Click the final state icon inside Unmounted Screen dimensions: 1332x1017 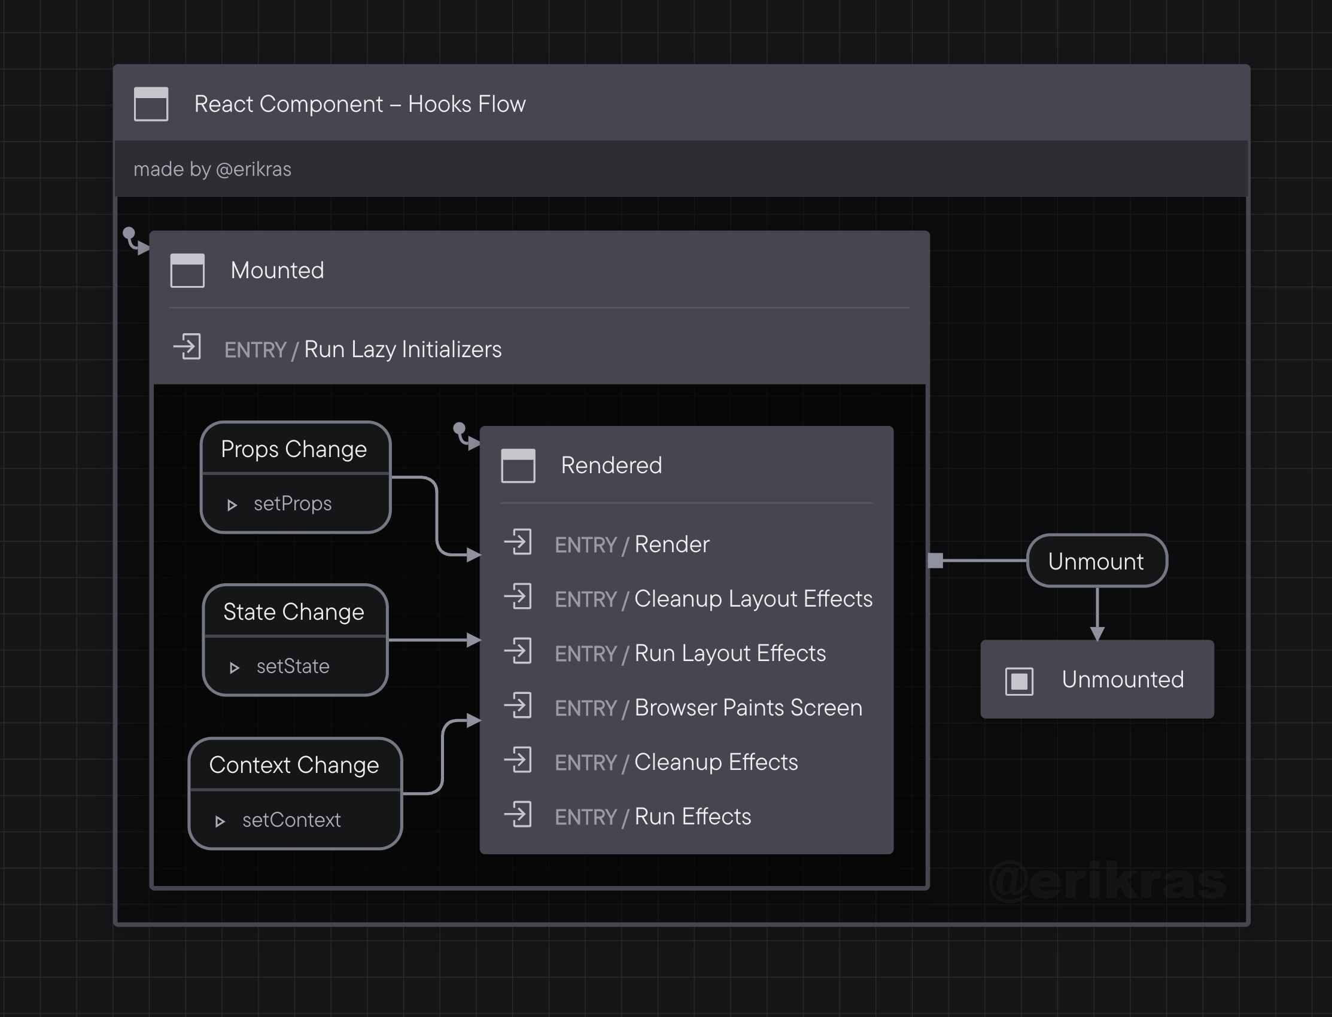click(1019, 680)
